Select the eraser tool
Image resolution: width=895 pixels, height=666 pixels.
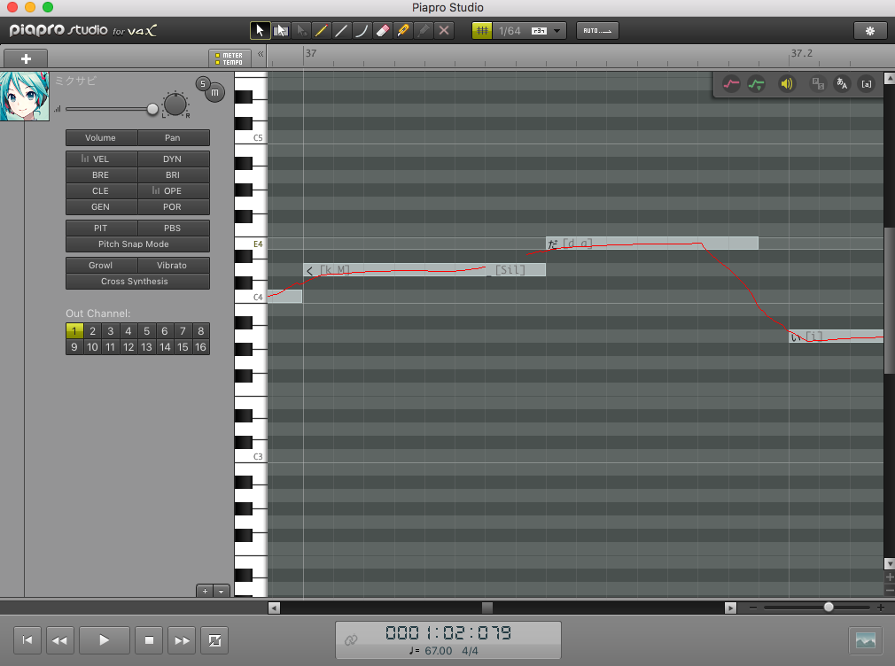pyautogui.click(x=383, y=30)
